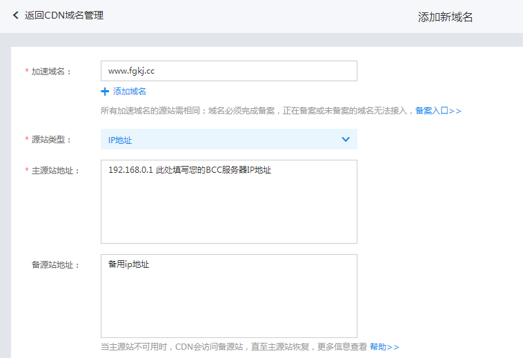Open the 帮助>> link at bottom
Image resolution: width=523 pixels, height=358 pixels.
point(384,347)
